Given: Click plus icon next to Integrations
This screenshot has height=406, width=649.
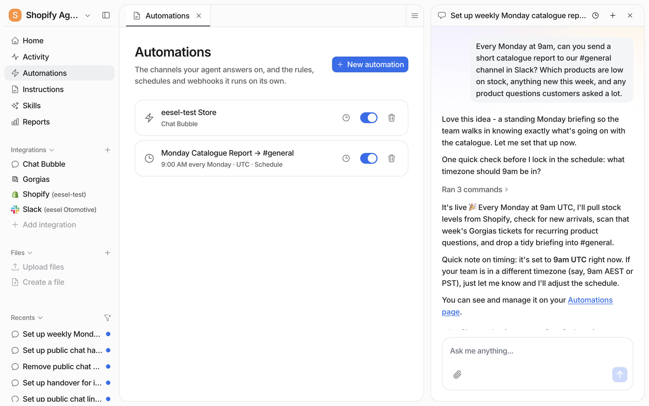Looking at the screenshot, I should coord(108,150).
